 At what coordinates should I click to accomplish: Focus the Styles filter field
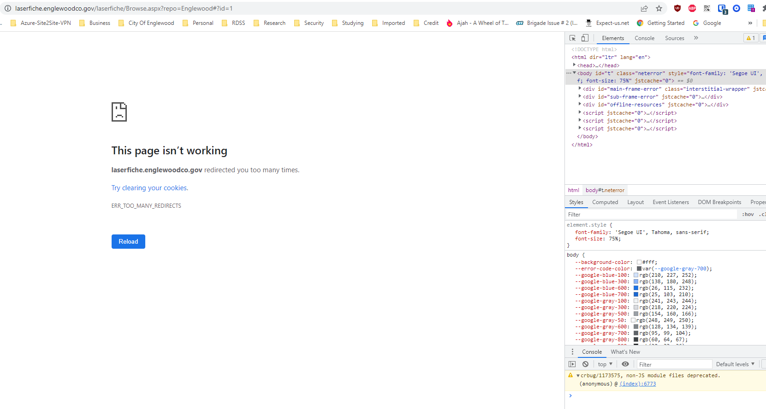[x=651, y=215]
